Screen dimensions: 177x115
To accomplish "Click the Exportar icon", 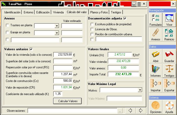I will tap(169, 85).
